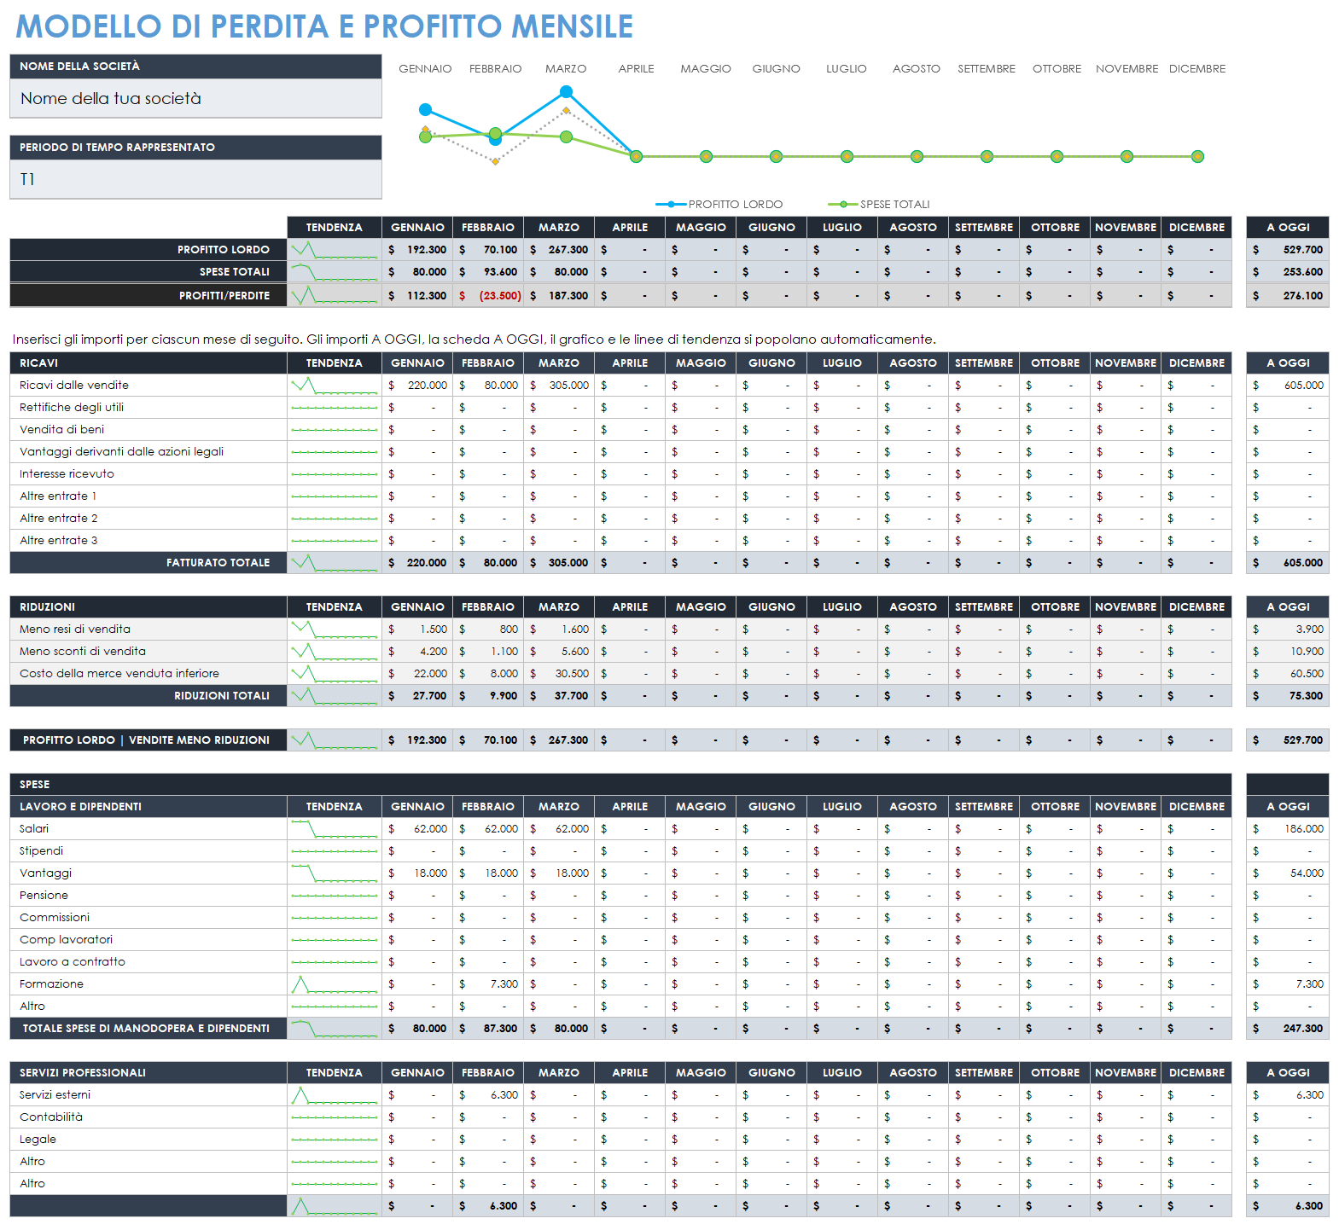Select the 'NOME DELLA SOCIETÀ' header

(x=195, y=67)
